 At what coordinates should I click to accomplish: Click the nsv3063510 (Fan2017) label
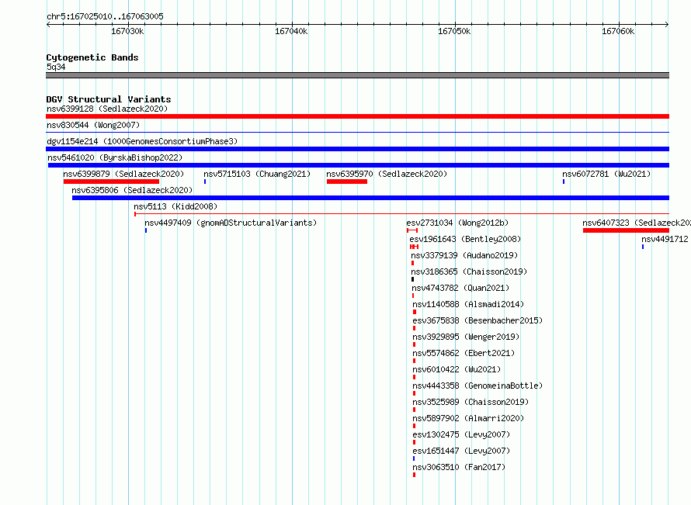pos(459,467)
